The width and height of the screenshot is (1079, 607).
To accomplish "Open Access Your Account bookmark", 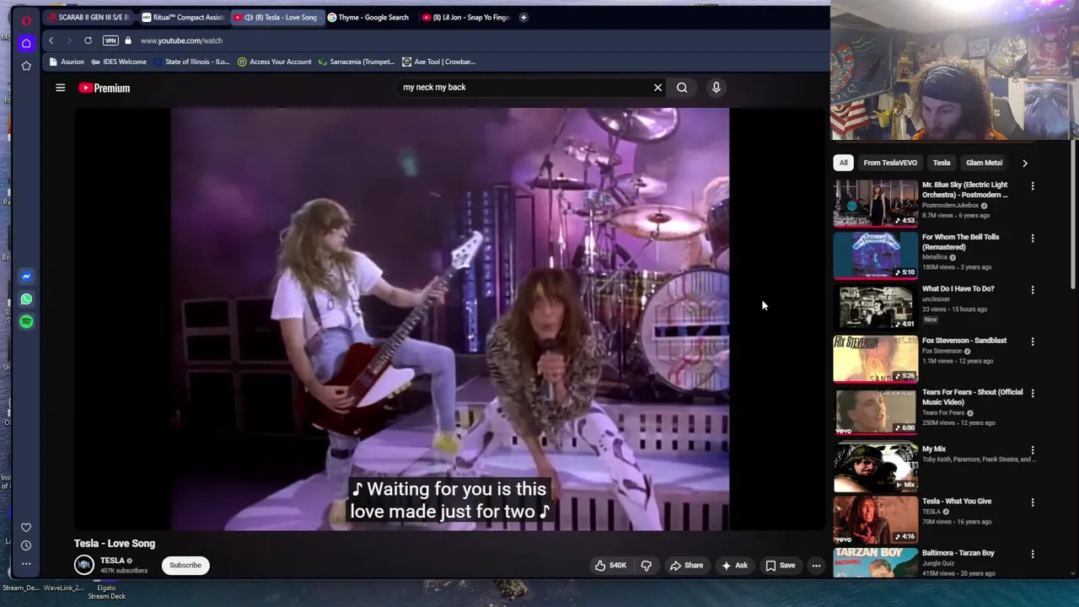I will coord(275,62).
